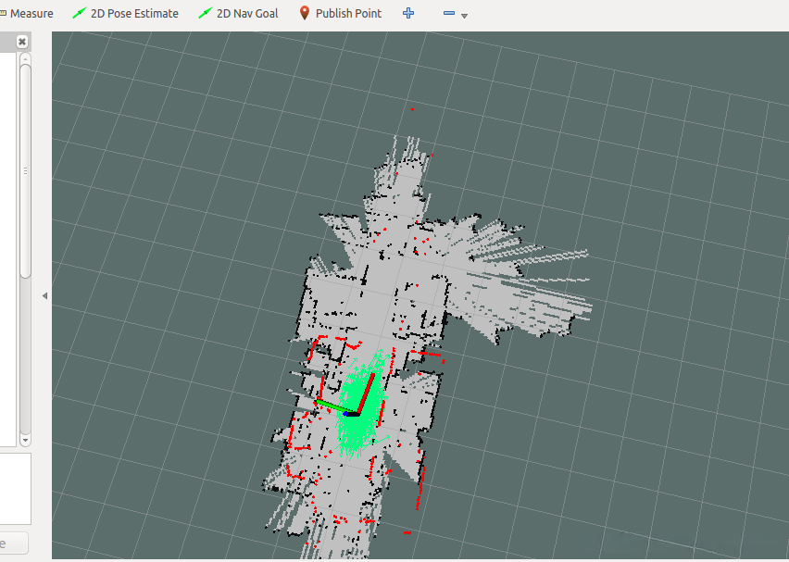Close the left panel with its X button
Image resolution: width=789 pixels, height=562 pixels.
(x=22, y=42)
